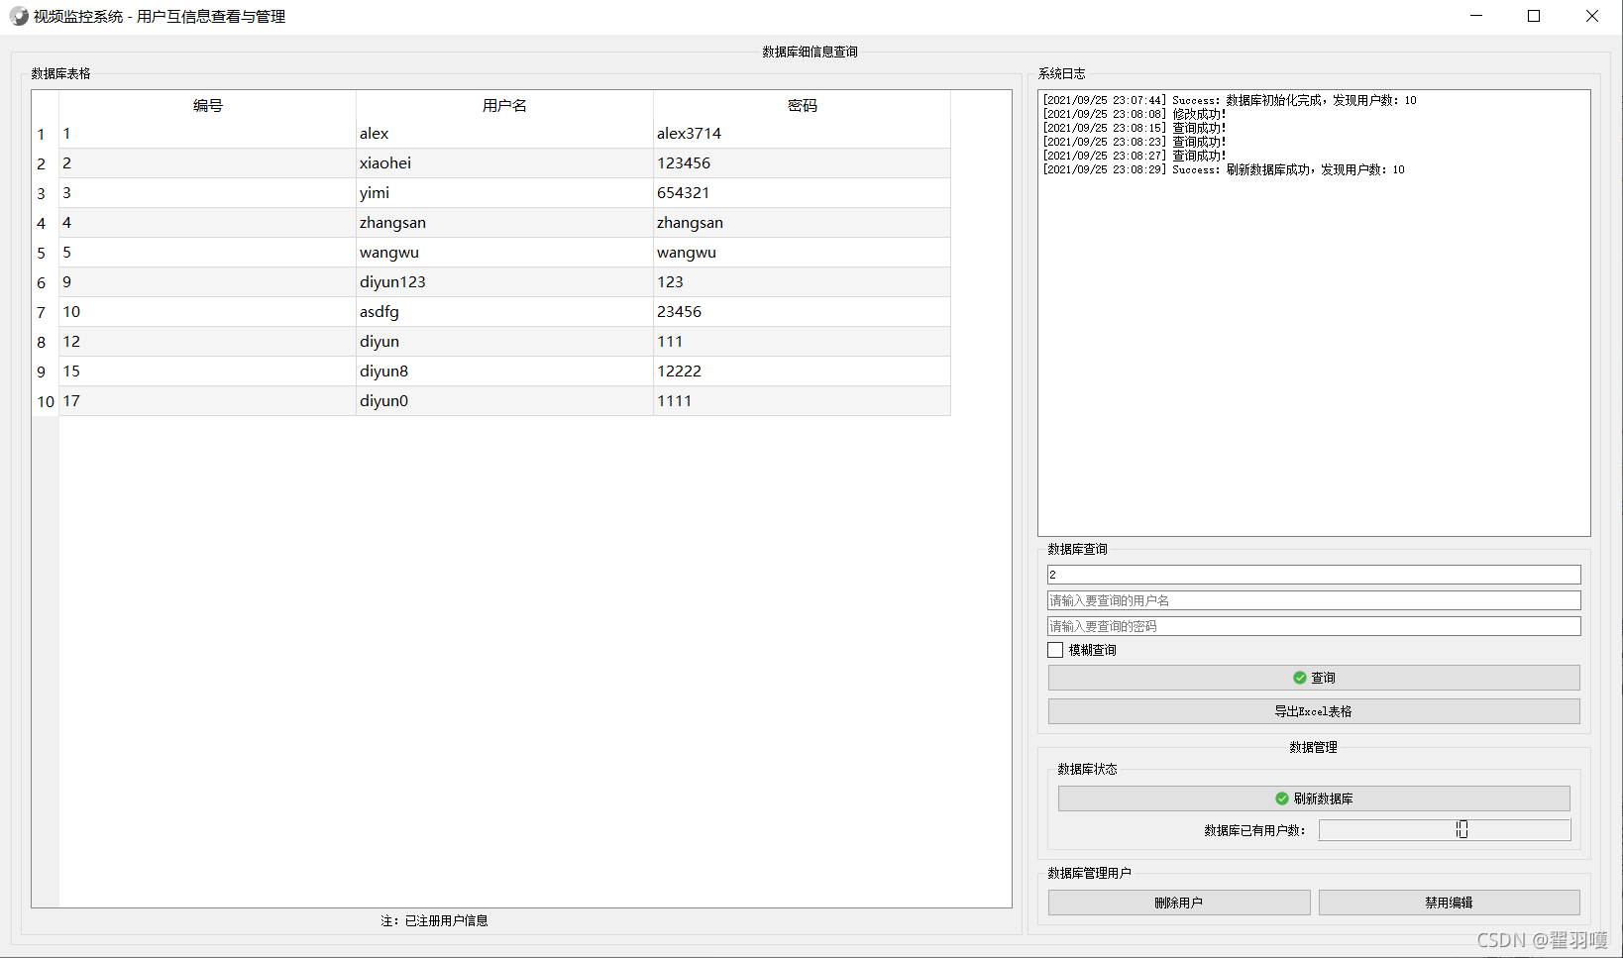Click password cell 1111

click(803, 401)
